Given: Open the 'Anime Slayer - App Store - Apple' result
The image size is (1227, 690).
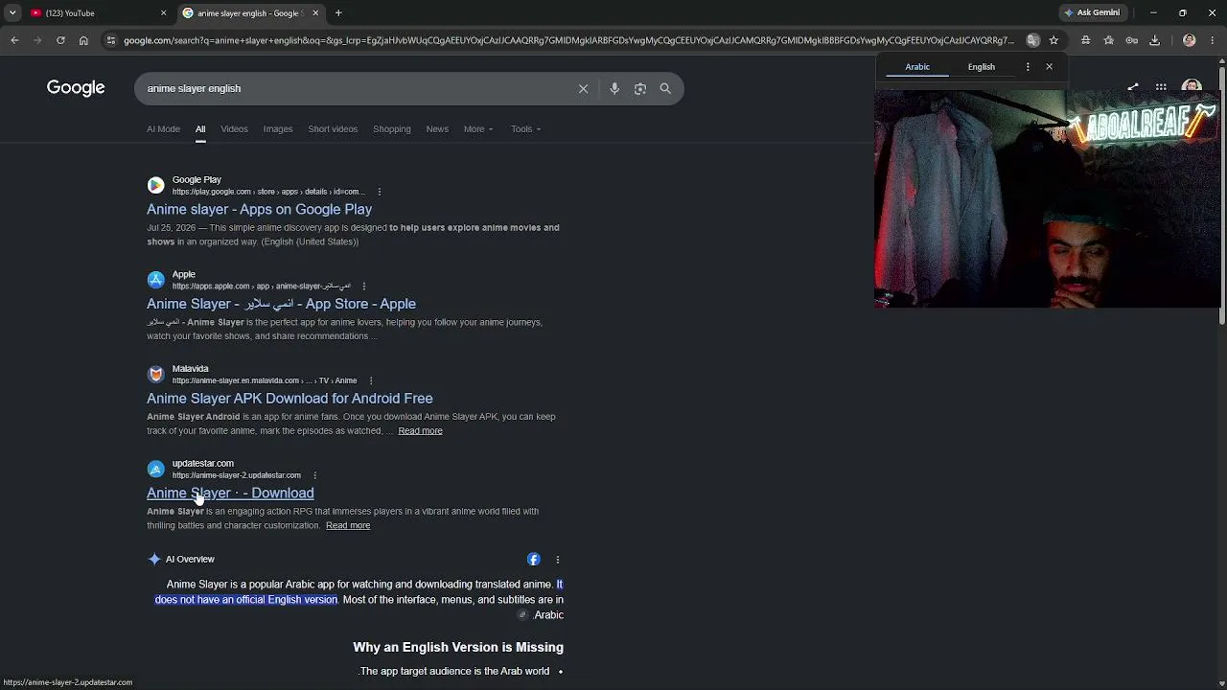Looking at the screenshot, I should pyautogui.click(x=281, y=304).
